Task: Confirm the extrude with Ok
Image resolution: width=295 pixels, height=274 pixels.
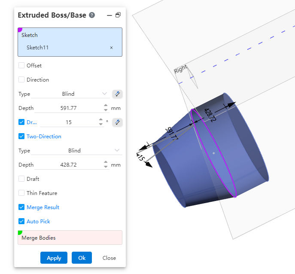Action: pos(82,258)
